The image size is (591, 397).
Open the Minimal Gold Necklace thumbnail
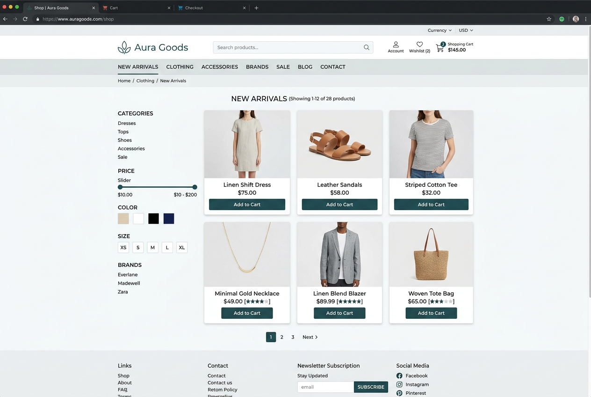(x=247, y=254)
